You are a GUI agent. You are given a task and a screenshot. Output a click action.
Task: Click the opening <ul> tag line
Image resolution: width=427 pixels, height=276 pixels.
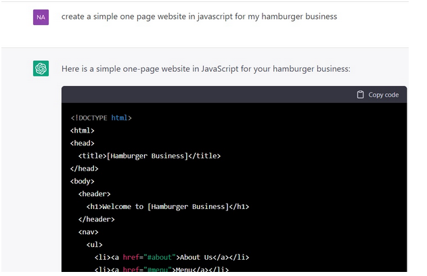(95, 244)
